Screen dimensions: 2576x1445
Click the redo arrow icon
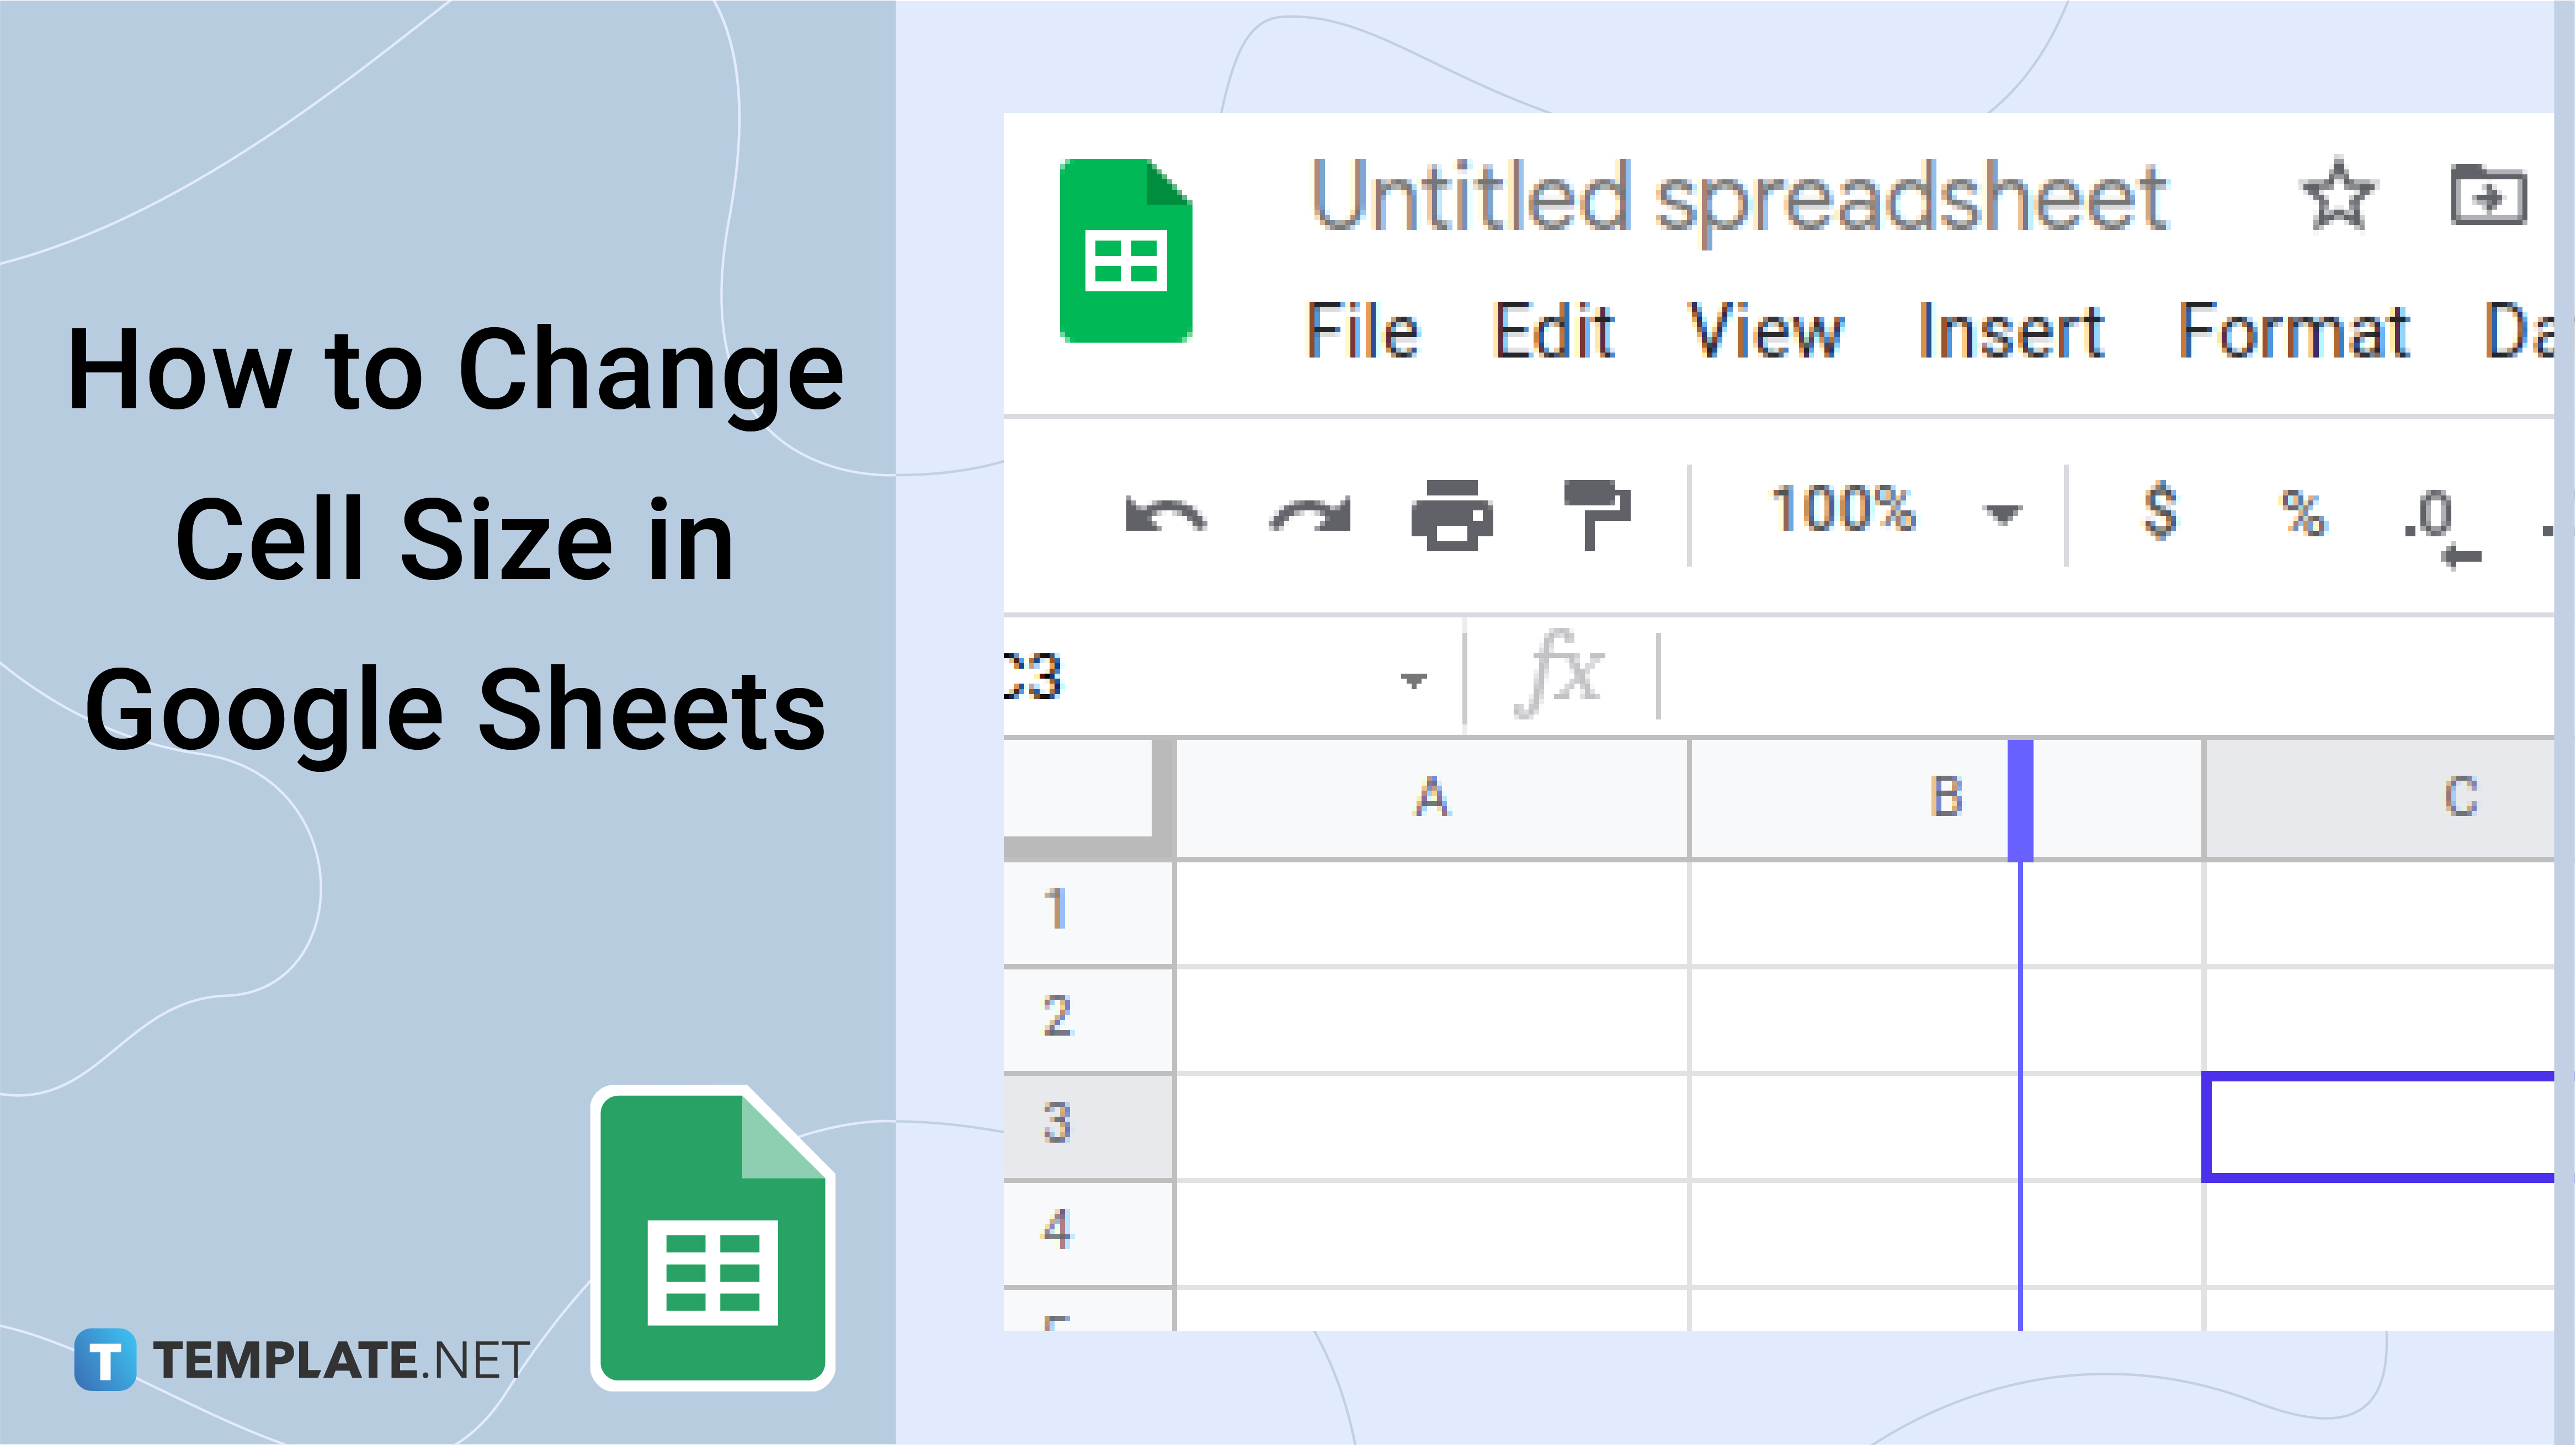tap(1309, 513)
